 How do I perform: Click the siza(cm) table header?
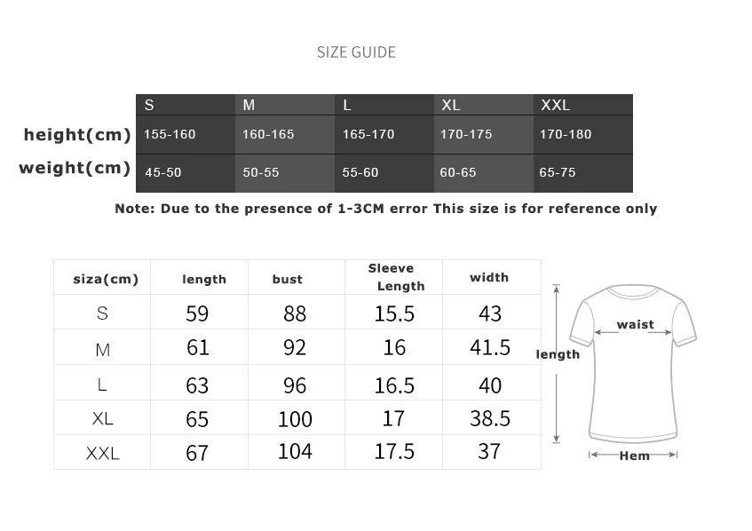pos(106,279)
